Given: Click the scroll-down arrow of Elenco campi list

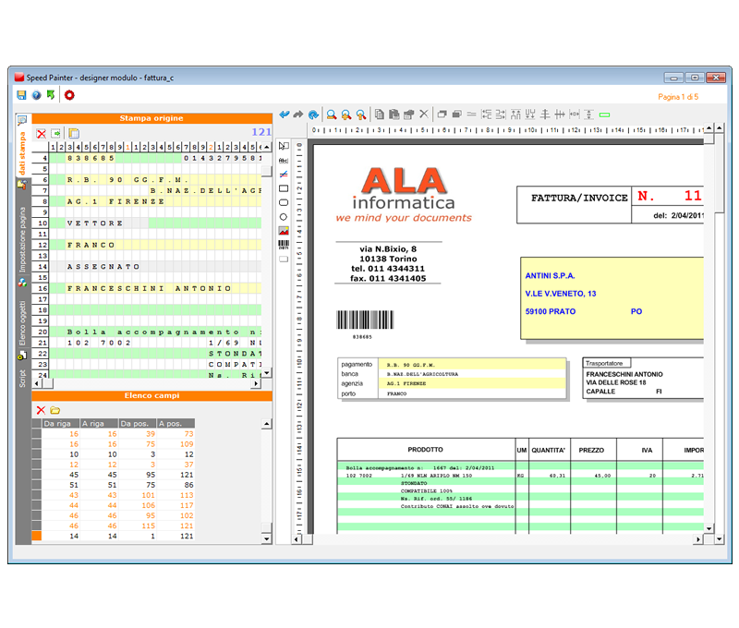Looking at the screenshot, I should pyautogui.click(x=267, y=538).
